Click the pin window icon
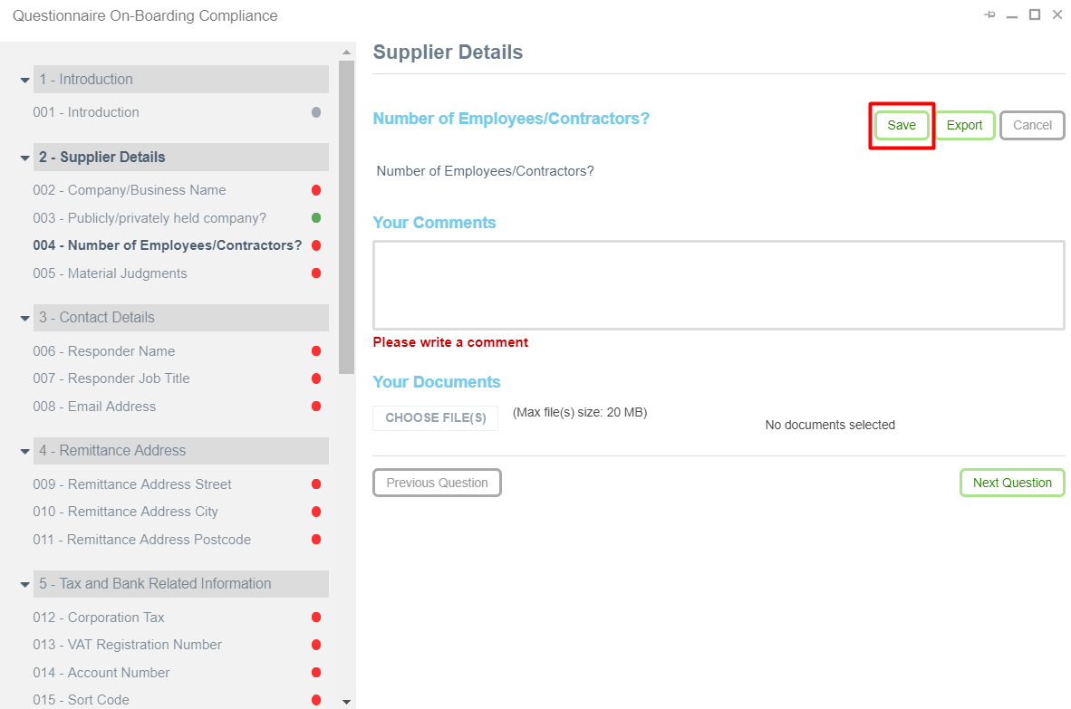 989,15
